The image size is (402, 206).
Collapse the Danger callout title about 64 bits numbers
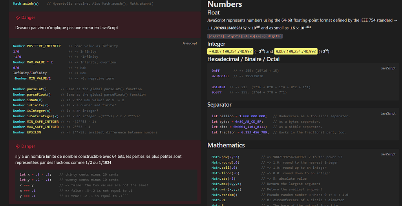click(28, 146)
